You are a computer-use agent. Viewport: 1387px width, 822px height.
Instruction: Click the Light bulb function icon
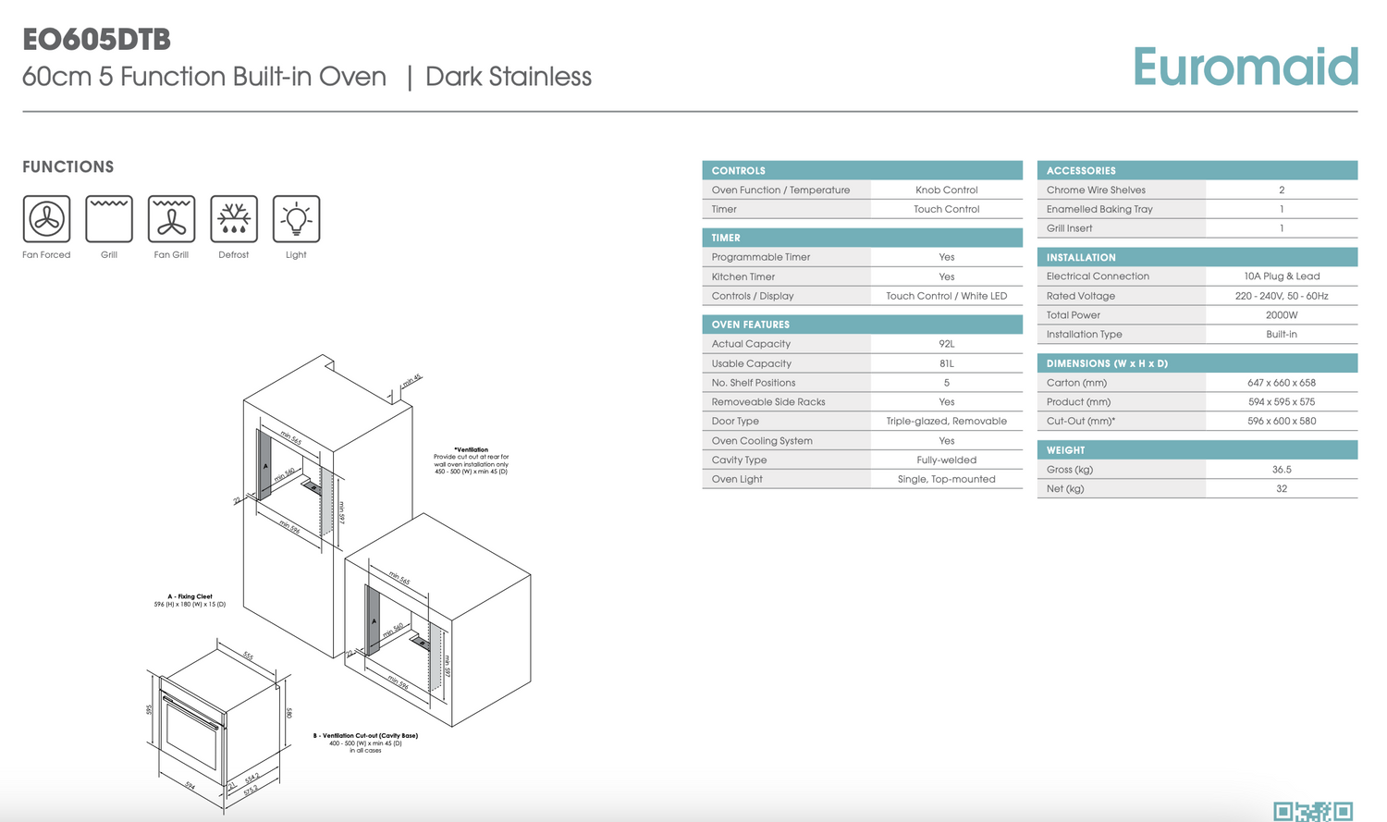coord(296,219)
